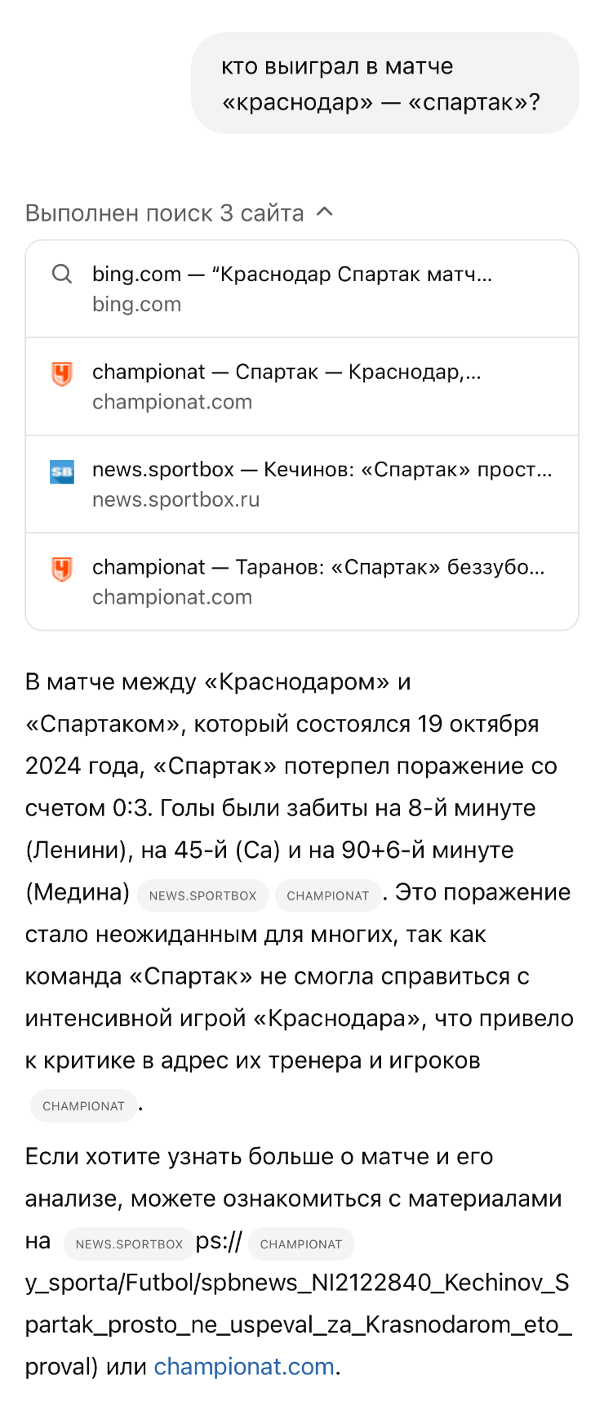Viewport: 604px width, 1420px height.
Task: Click the grey 'news.sportbox.ru' domain subtitle
Action: 175,499
